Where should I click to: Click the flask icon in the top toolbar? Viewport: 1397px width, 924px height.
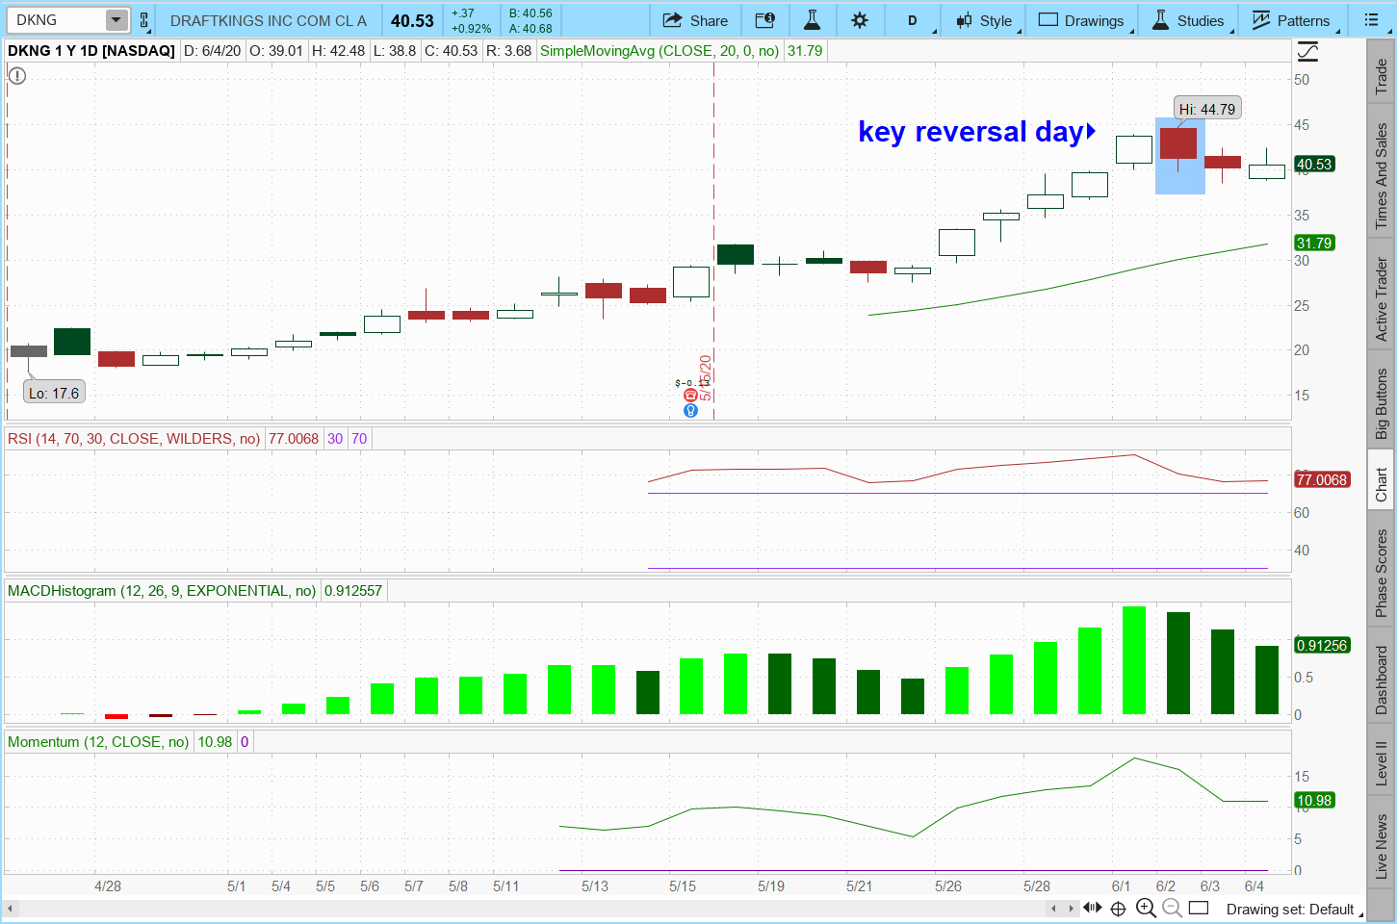point(813,20)
